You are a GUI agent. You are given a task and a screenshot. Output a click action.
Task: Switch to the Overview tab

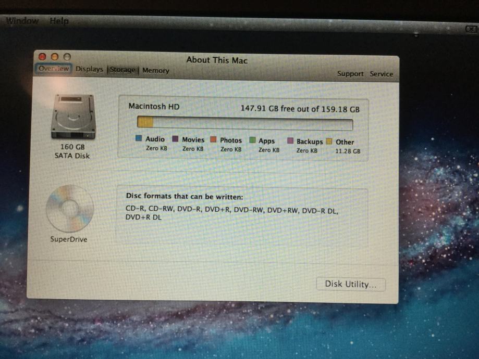point(54,68)
